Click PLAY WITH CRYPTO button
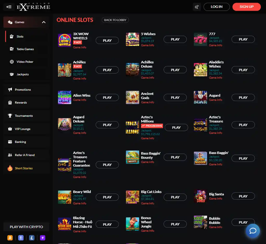Viewport: 266px width, 244px height. tap(26, 227)
